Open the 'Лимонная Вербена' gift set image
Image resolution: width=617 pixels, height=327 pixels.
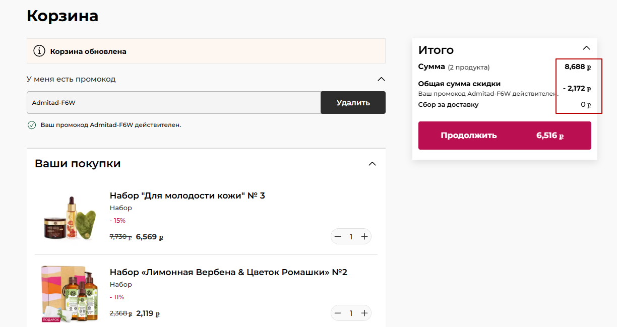70,294
